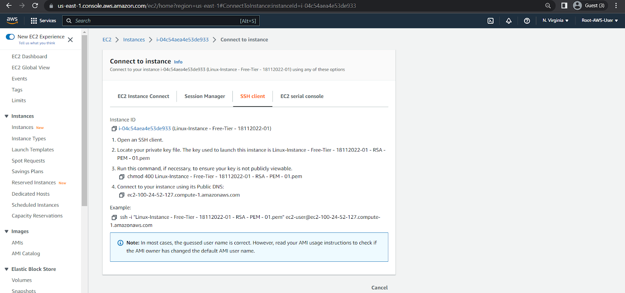Open Launch Templates
The width and height of the screenshot is (625, 293).
point(33,150)
